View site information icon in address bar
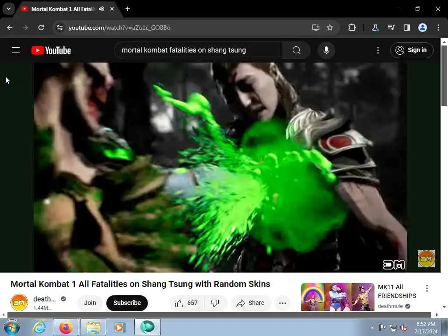The width and height of the screenshot is (448, 336). coord(59,28)
